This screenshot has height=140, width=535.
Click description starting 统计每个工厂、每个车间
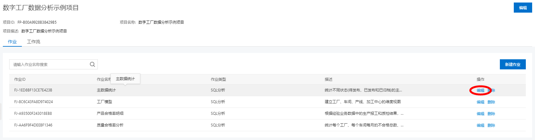[x=364, y=125]
